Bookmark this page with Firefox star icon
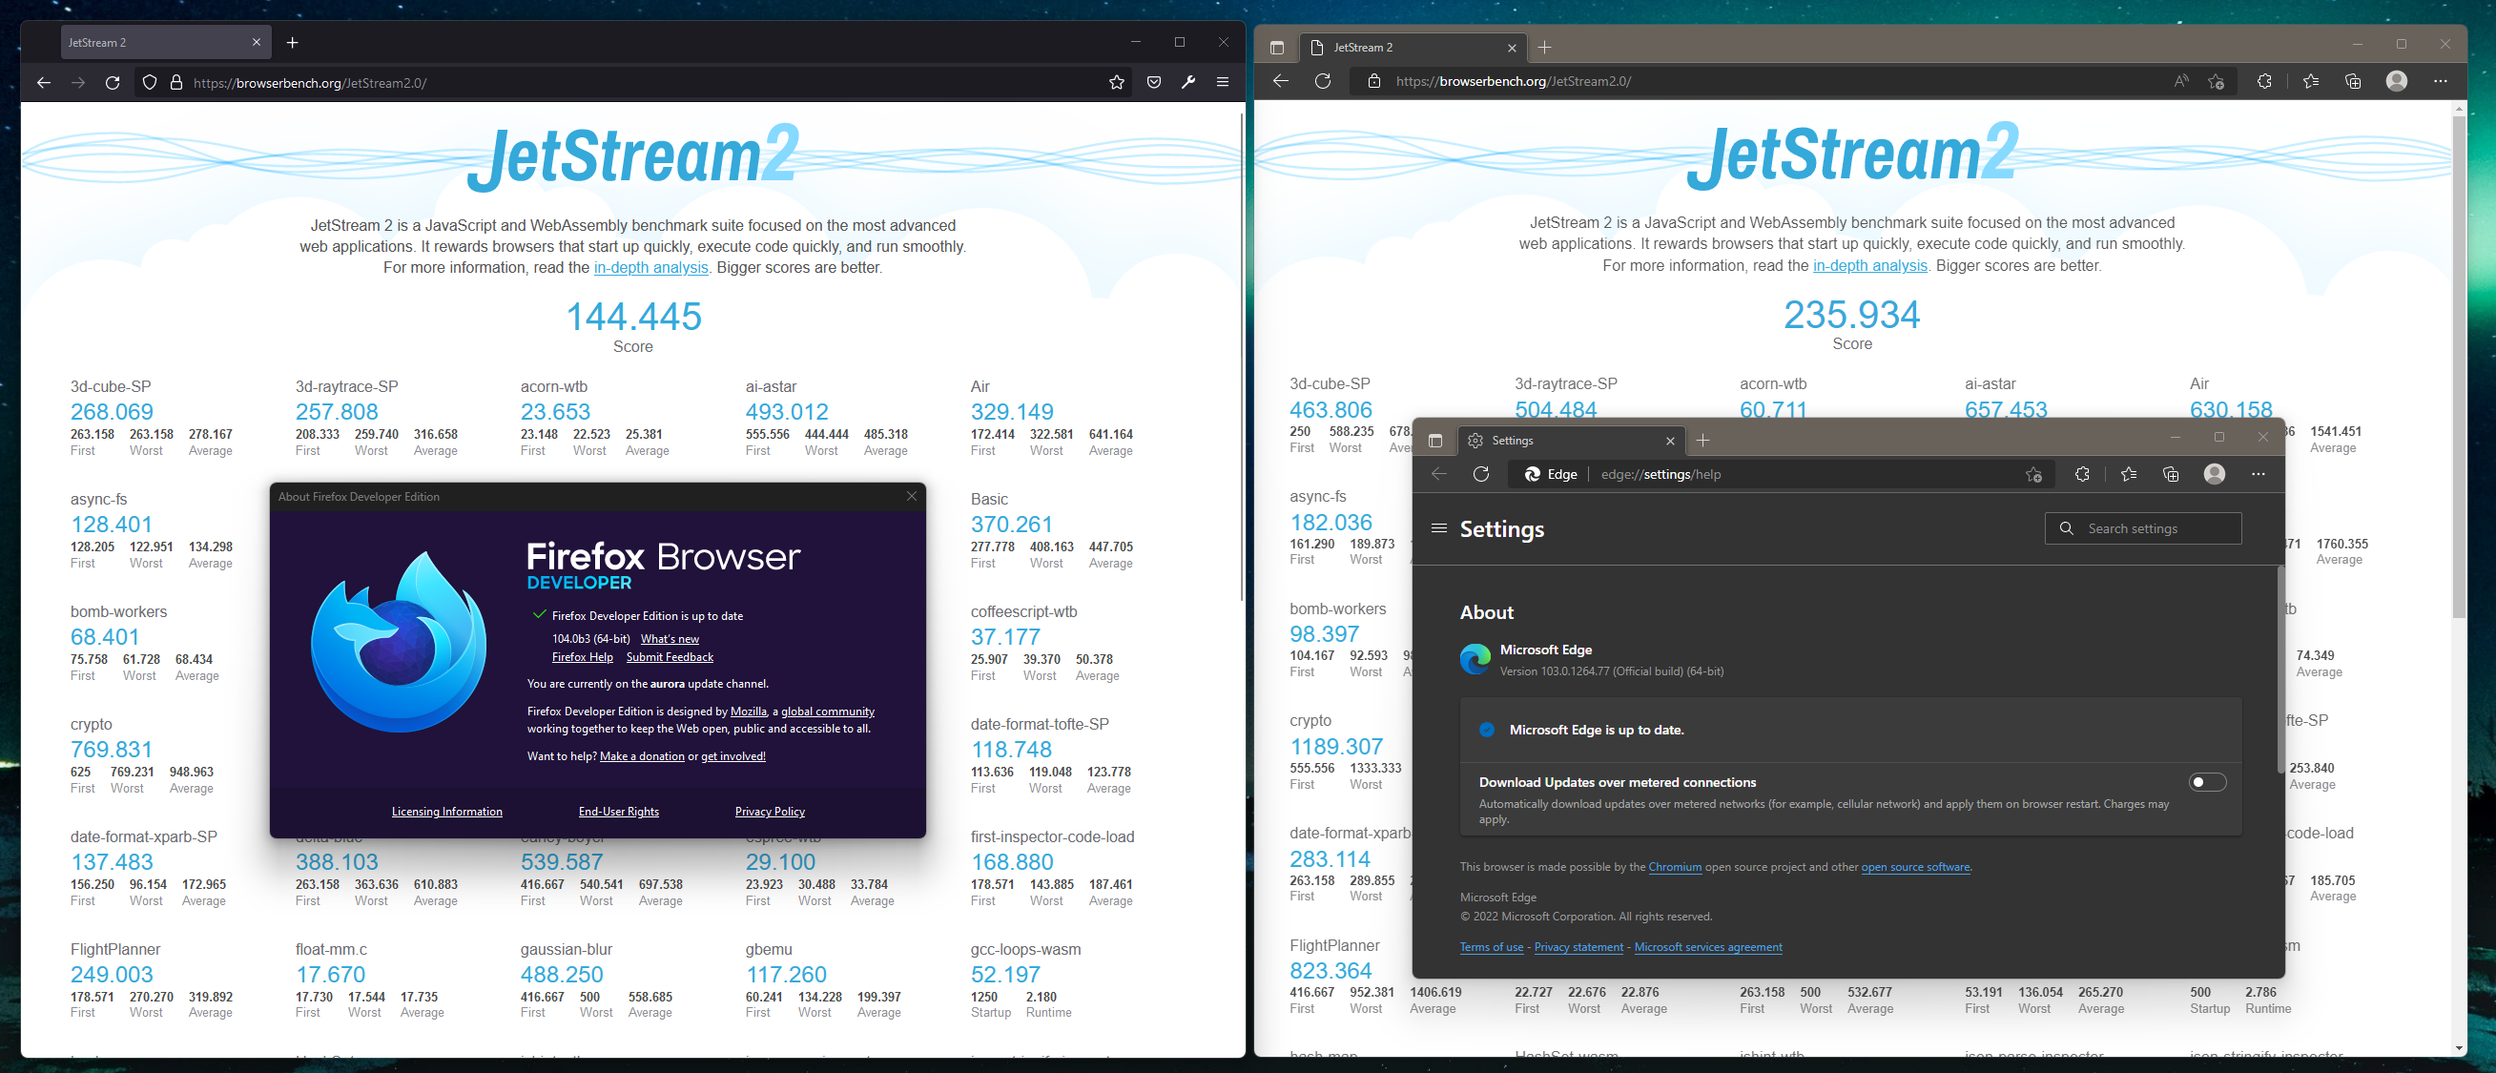Image resolution: width=2496 pixels, height=1073 pixels. tap(1116, 82)
